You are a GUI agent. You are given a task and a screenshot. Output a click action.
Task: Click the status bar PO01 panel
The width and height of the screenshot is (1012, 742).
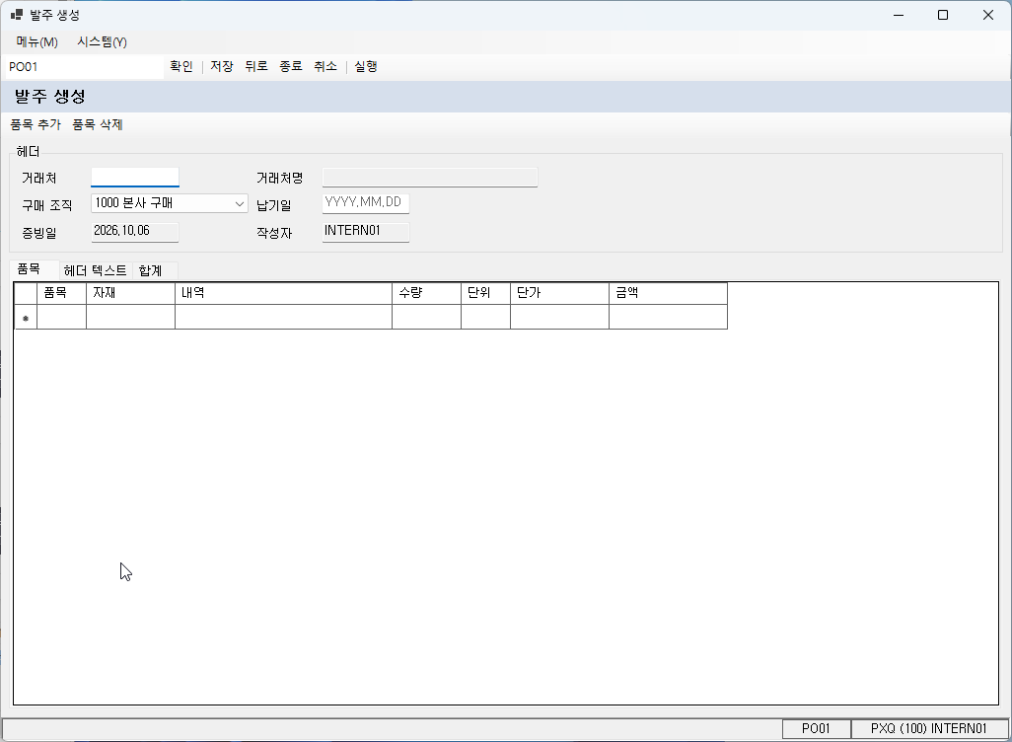[x=817, y=729]
